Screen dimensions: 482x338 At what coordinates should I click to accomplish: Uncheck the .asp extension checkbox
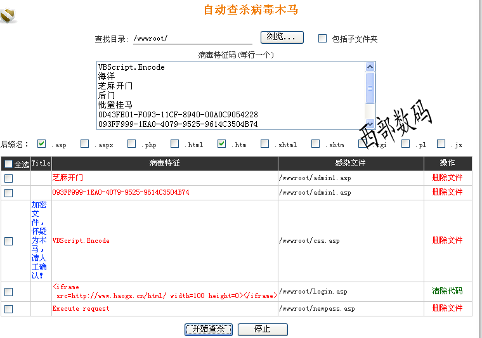pyautogui.click(x=42, y=144)
